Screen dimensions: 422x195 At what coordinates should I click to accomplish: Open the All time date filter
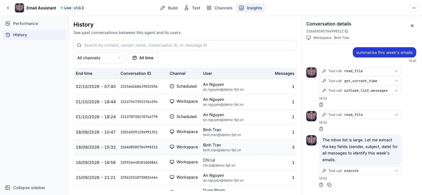tap(143, 58)
